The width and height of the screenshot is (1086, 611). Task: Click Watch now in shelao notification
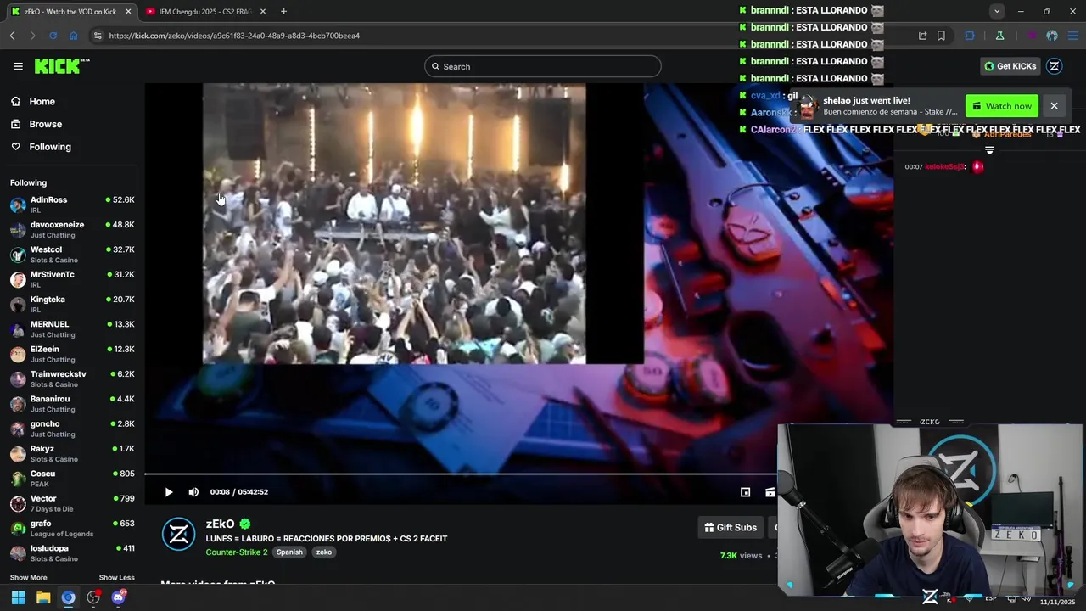tap(1002, 106)
